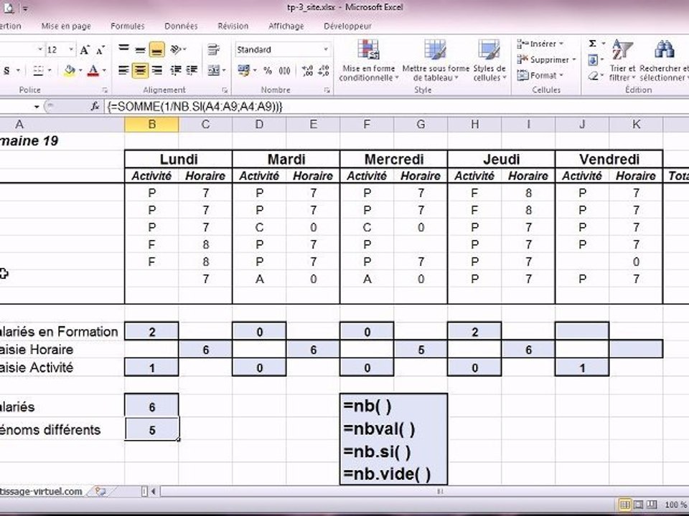Viewport: 689px width, 516px height.
Task: Expand the font name dropdown arrow
Action: (x=40, y=49)
